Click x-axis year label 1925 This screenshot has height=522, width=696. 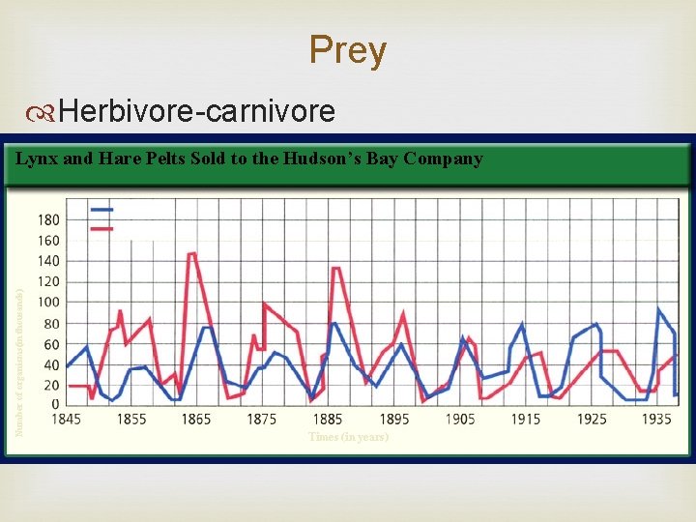[x=592, y=419]
